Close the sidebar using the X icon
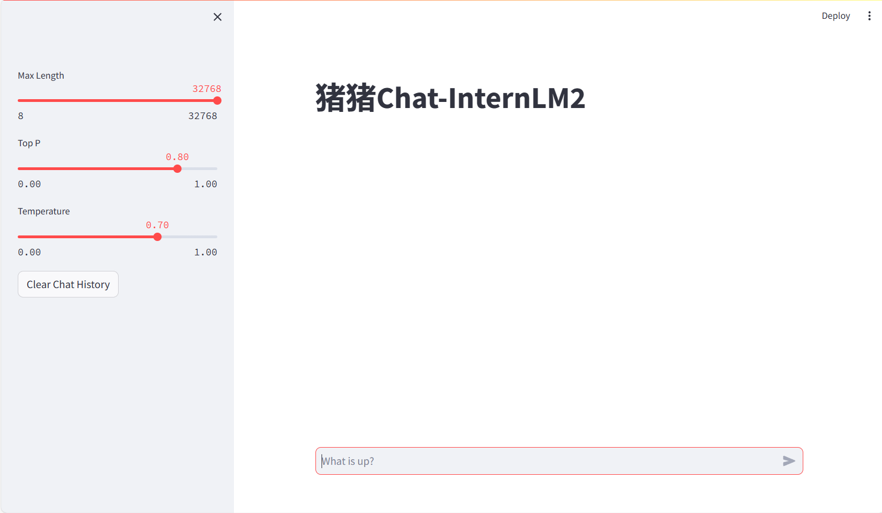This screenshot has height=513, width=882. 217,17
